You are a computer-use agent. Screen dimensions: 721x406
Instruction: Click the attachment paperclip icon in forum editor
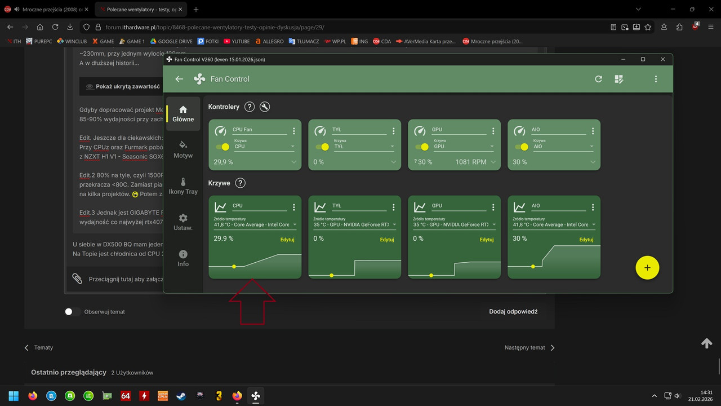click(77, 279)
